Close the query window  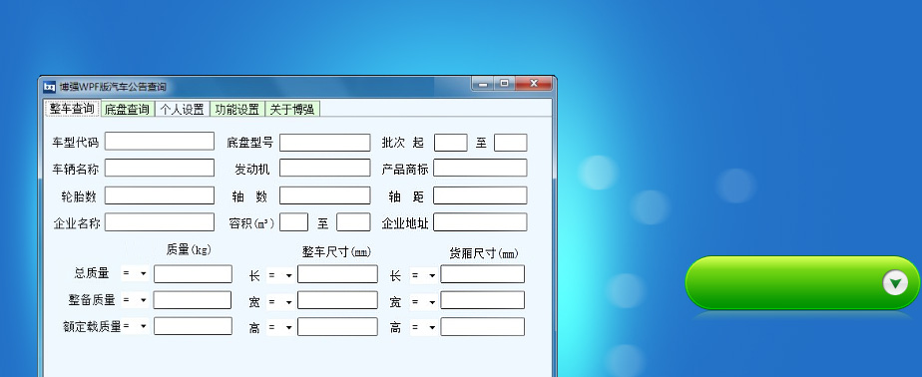(x=534, y=84)
